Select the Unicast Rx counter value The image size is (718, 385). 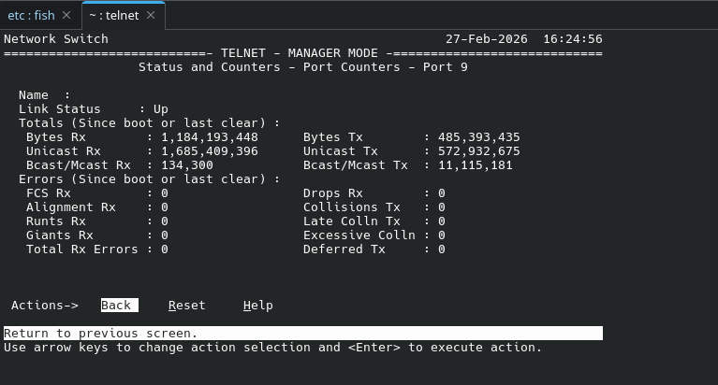210,151
